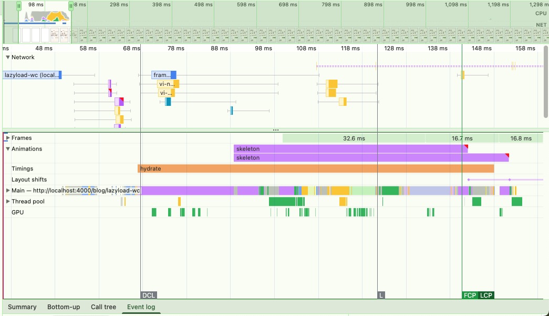
Task: Expand the Thread pool track
Action: click(8, 201)
